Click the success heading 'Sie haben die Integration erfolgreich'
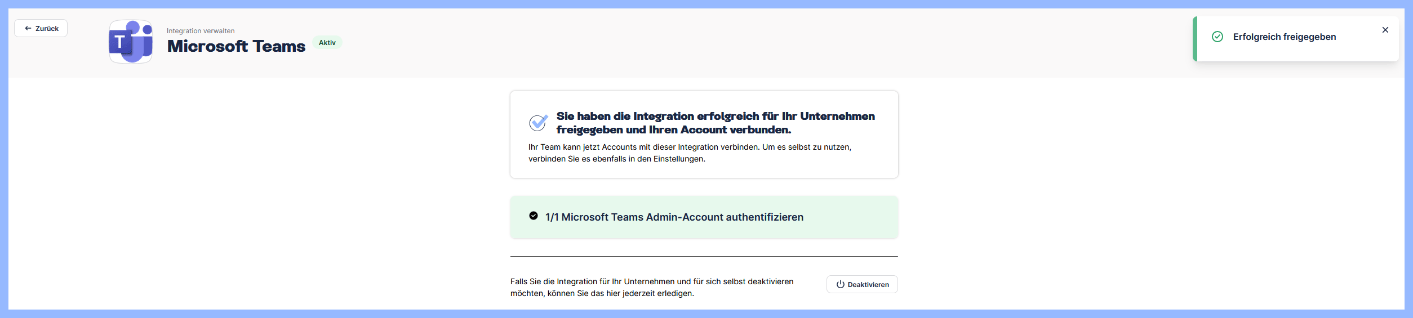Screen dimensions: 1413x318 click(716, 123)
